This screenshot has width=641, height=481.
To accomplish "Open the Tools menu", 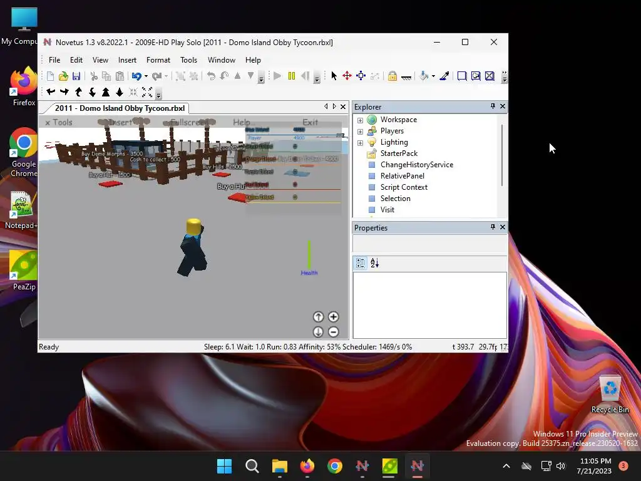I will click(x=188, y=60).
